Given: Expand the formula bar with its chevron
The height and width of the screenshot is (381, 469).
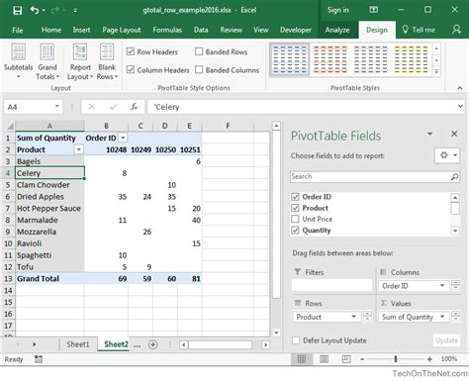Looking at the screenshot, I should coord(460,106).
